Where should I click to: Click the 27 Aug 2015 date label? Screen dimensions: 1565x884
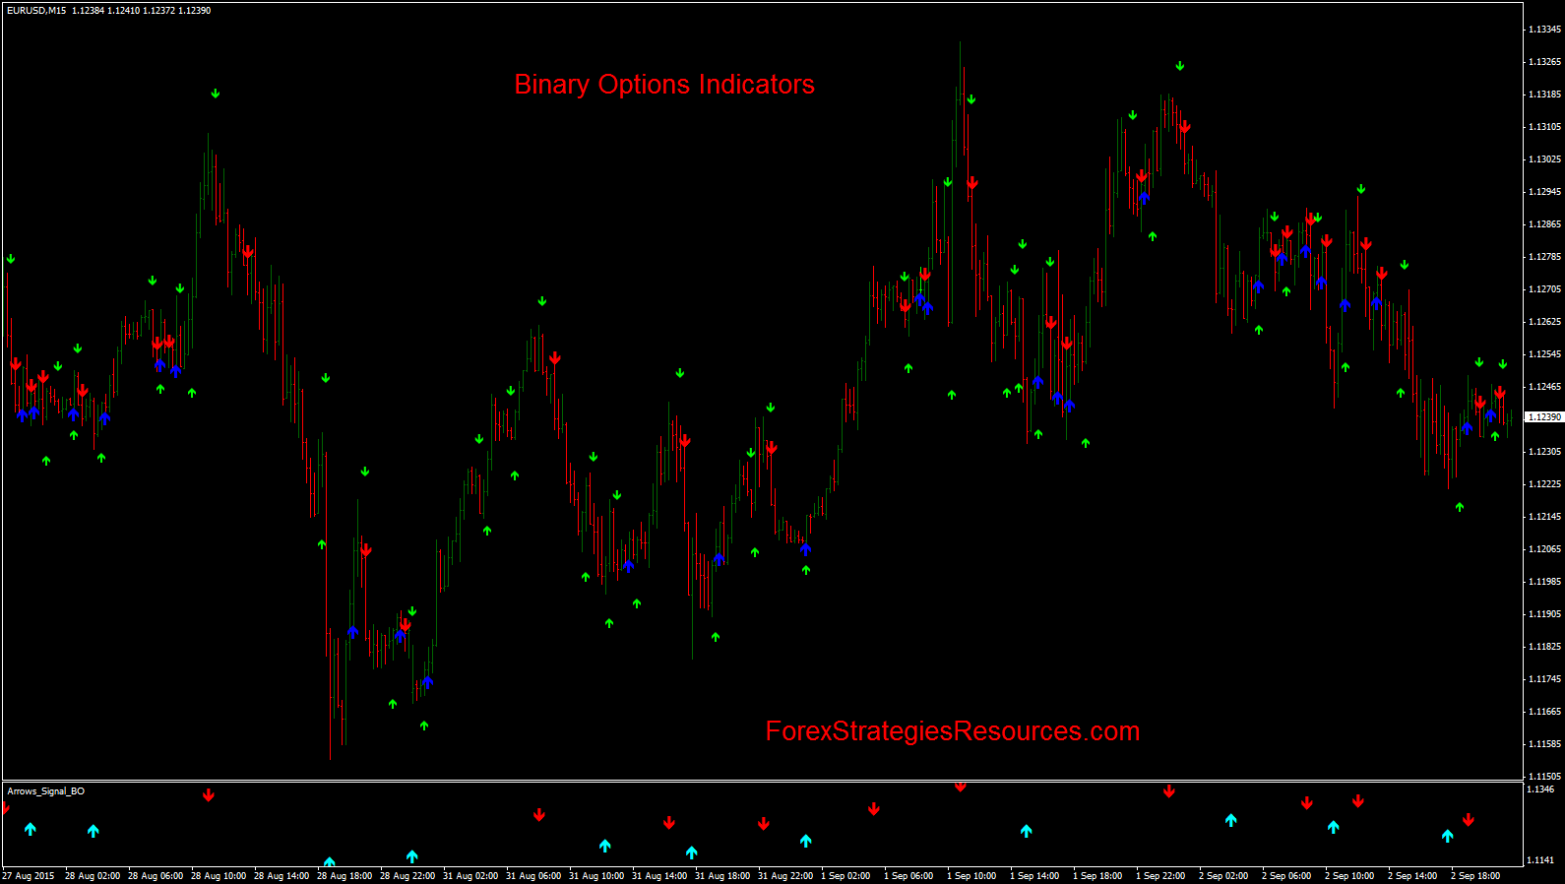(x=29, y=876)
